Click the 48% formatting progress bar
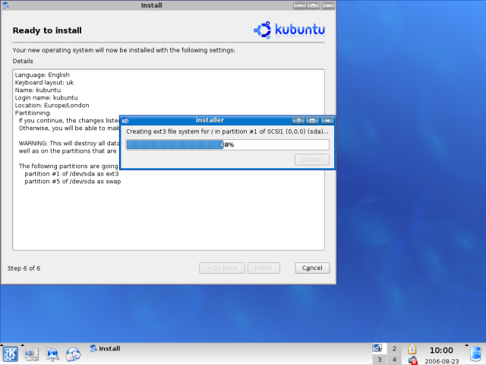The height and width of the screenshot is (365, 486). click(228, 144)
